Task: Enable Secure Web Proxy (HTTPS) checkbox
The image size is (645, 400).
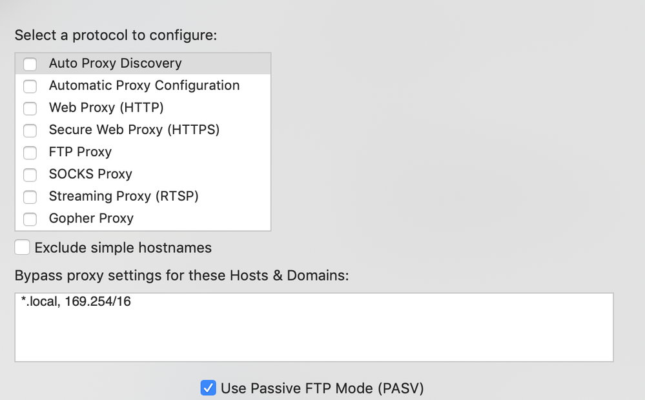Action: pyautogui.click(x=30, y=131)
